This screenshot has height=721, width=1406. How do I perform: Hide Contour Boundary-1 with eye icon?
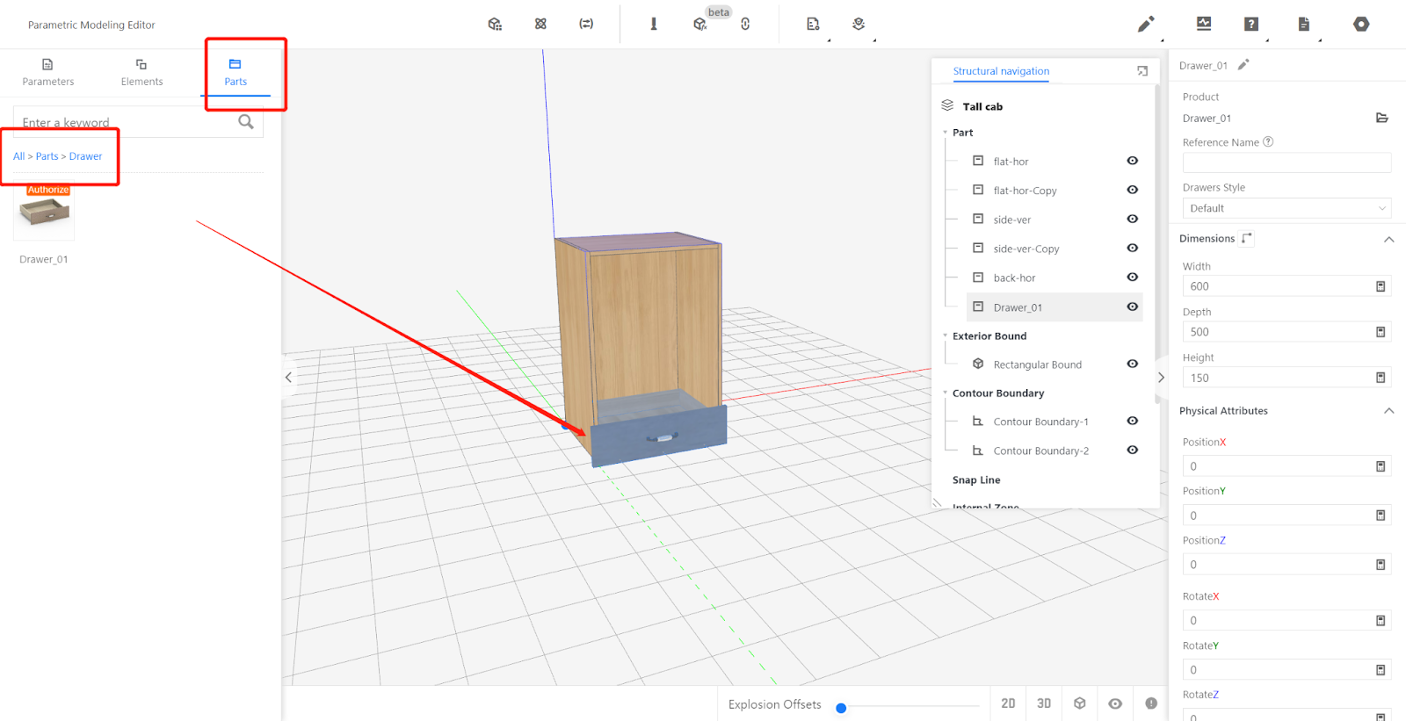coord(1133,421)
